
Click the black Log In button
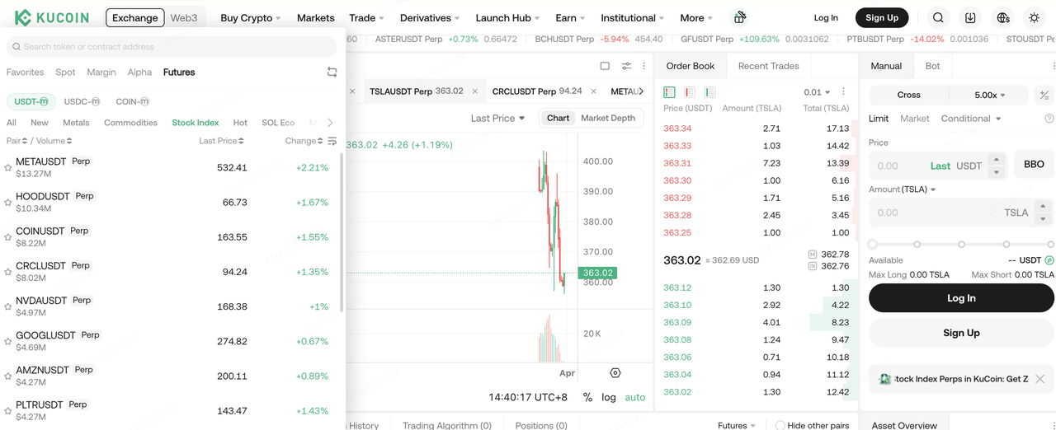(961, 298)
